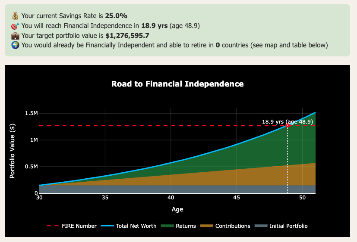Click the '25.0%' savings rate value

pos(116,16)
